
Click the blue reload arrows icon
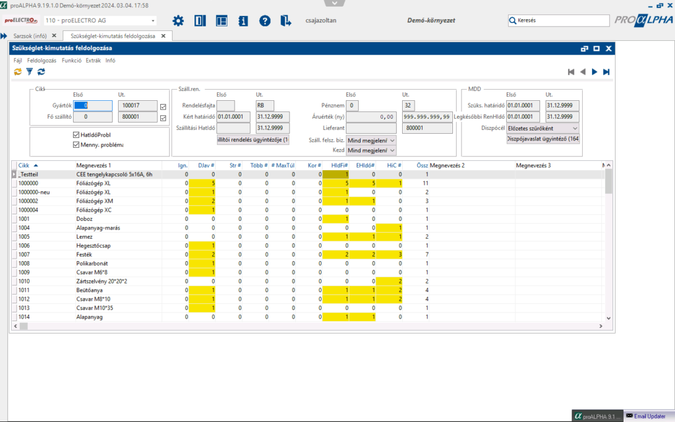pyautogui.click(x=41, y=71)
